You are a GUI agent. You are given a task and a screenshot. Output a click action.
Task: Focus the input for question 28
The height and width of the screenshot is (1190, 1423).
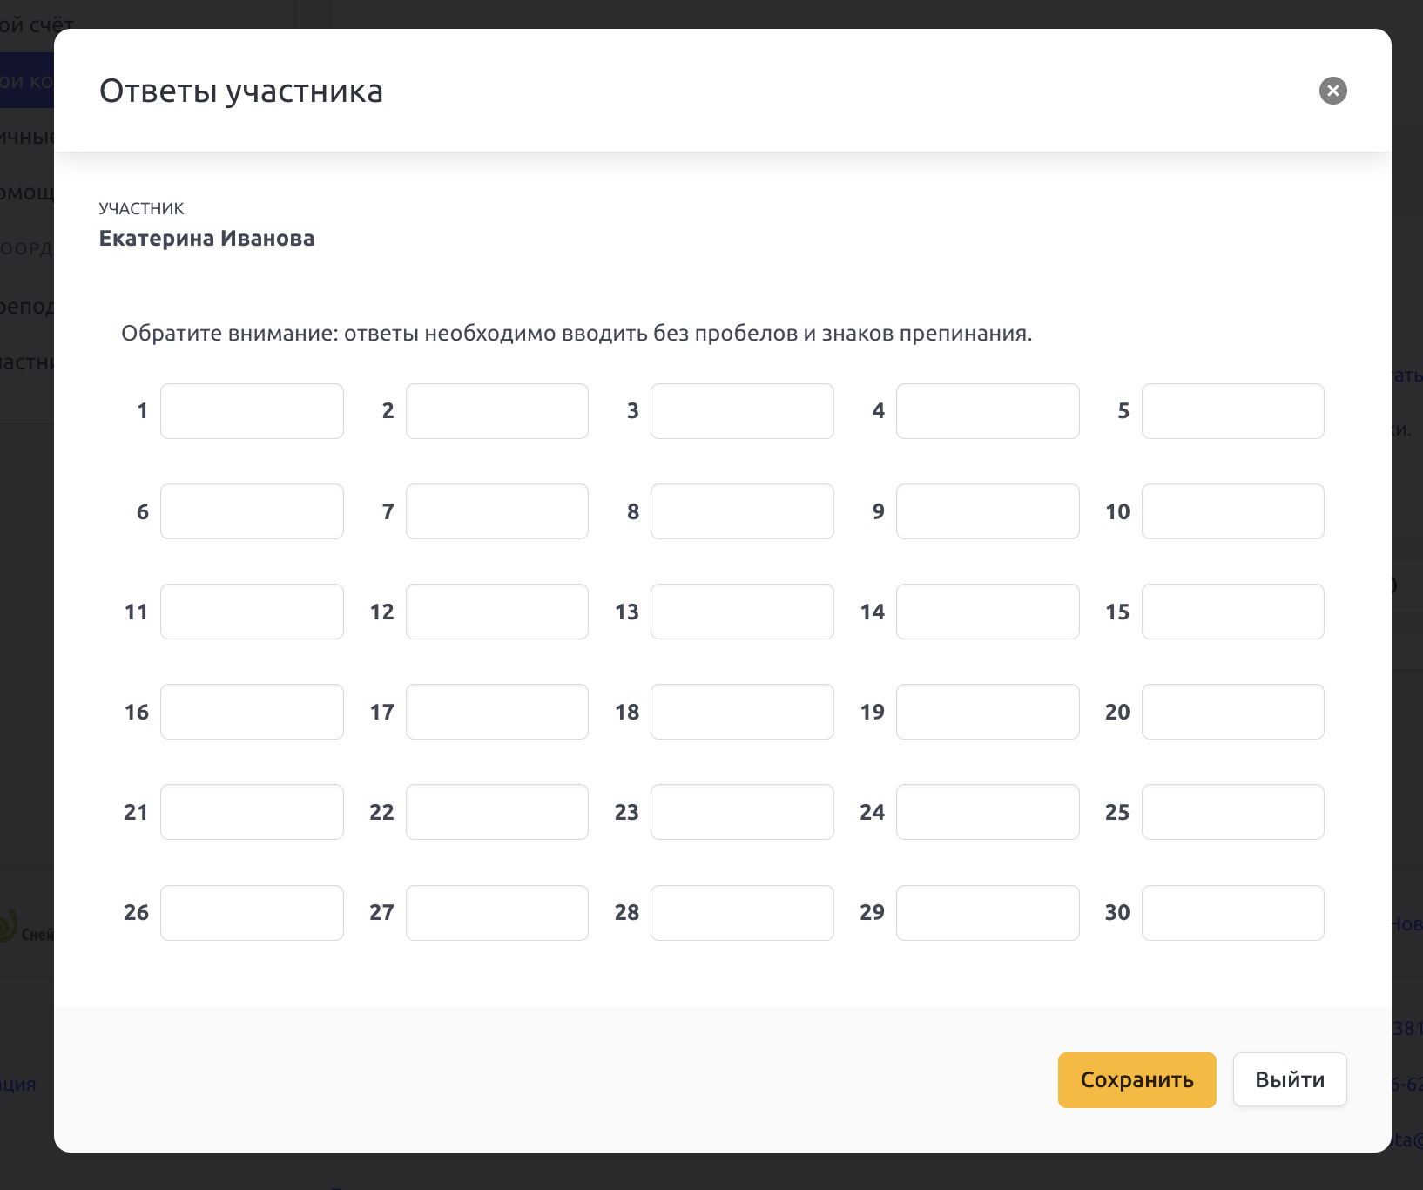pyautogui.click(x=742, y=913)
